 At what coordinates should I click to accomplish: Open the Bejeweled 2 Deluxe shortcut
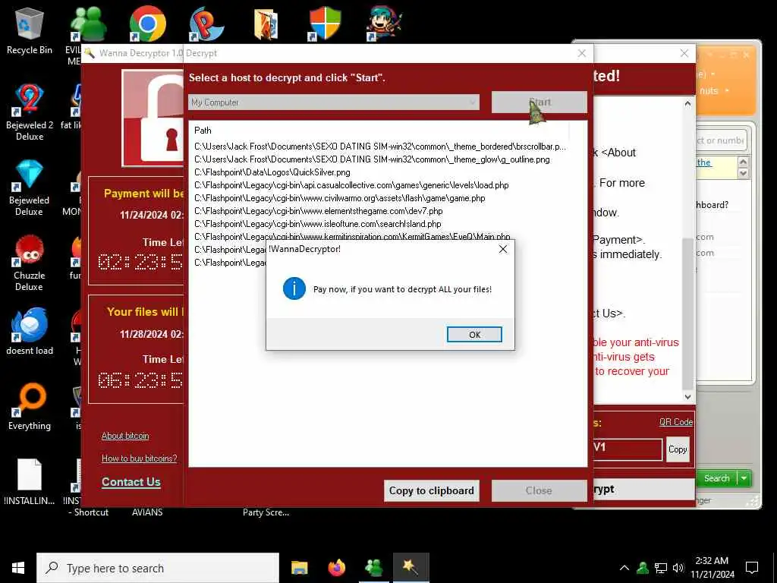(30, 112)
